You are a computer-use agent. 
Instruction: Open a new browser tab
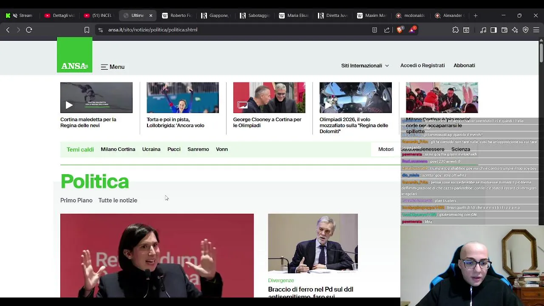[476, 15]
